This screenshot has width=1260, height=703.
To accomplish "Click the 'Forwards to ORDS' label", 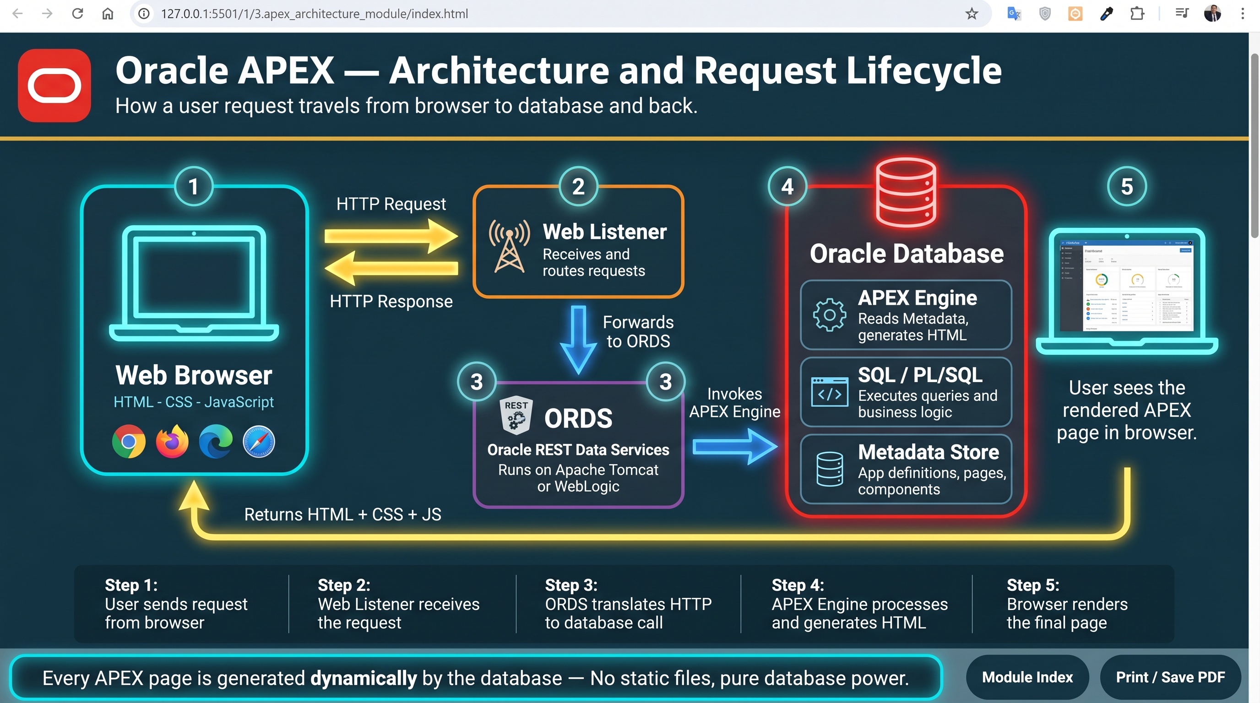I will click(638, 331).
